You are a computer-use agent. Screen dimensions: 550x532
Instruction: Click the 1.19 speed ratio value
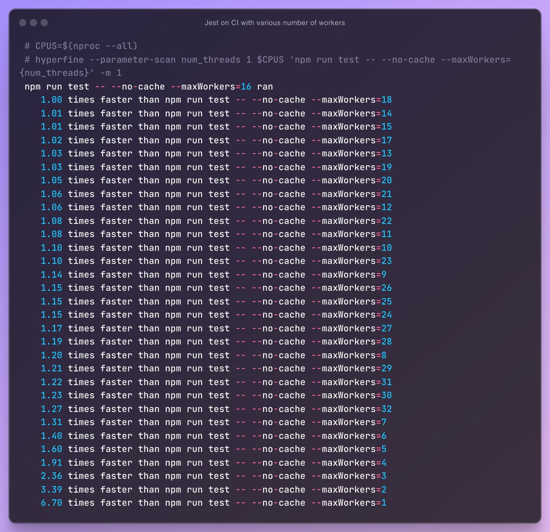tap(51, 342)
